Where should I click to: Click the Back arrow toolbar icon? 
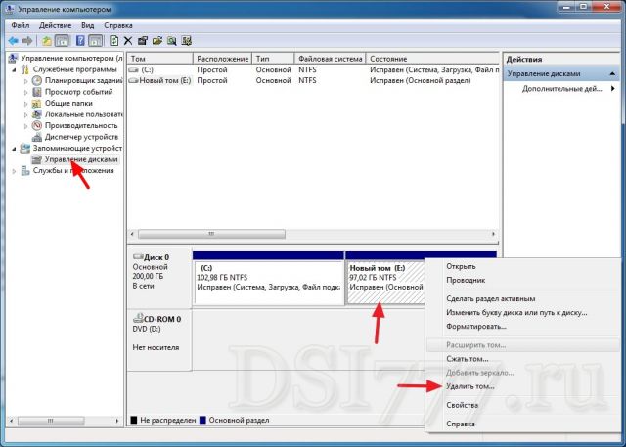pyautogui.click(x=13, y=41)
